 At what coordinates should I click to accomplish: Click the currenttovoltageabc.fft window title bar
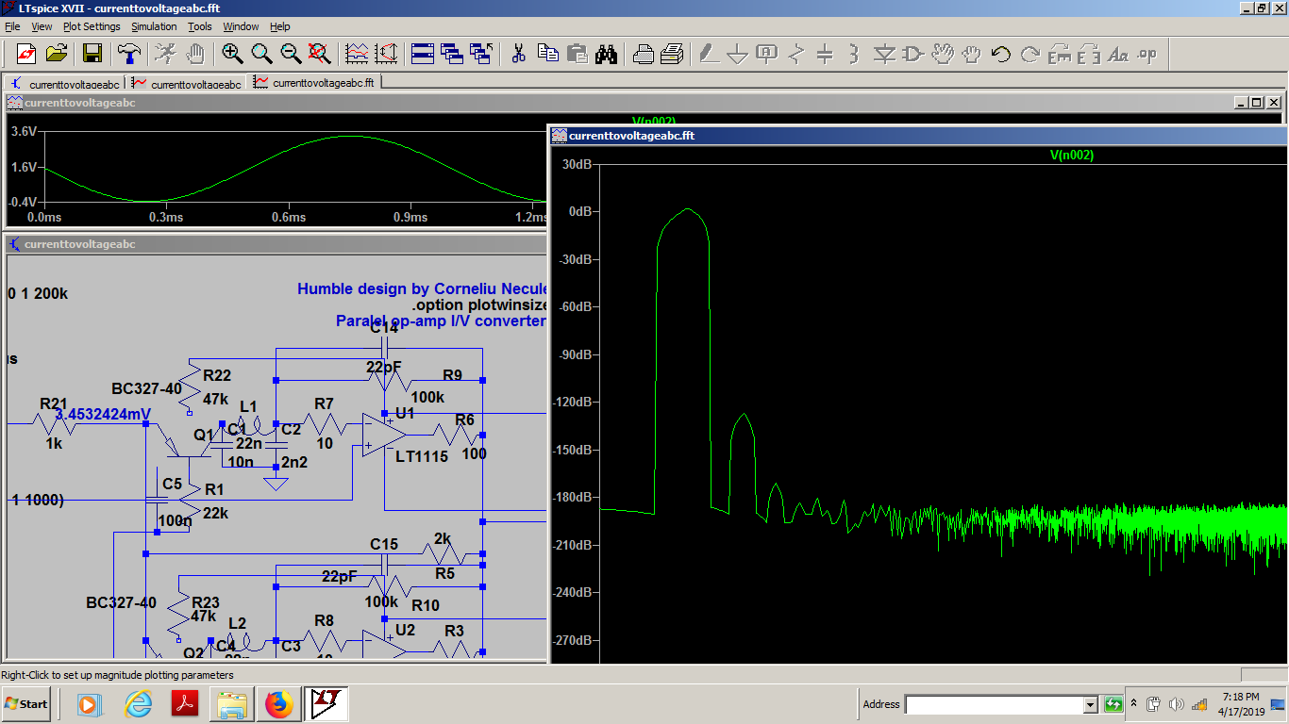pos(918,136)
